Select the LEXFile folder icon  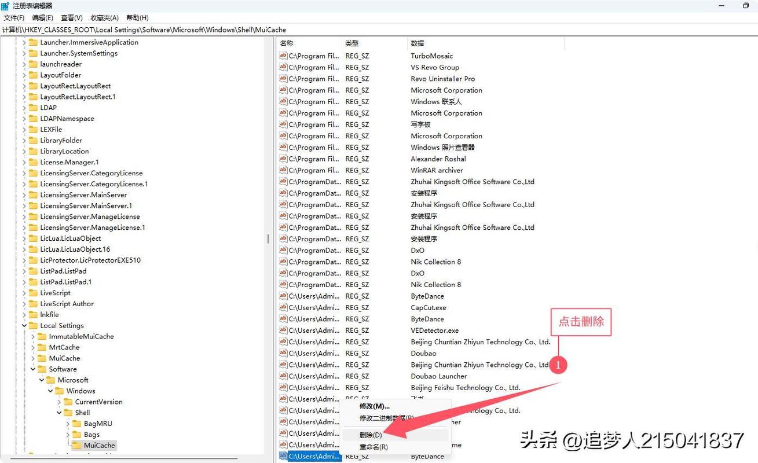33,130
